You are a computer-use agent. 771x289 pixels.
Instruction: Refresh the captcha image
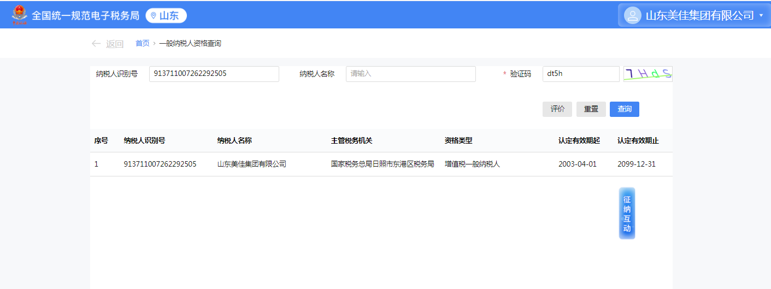[648, 74]
